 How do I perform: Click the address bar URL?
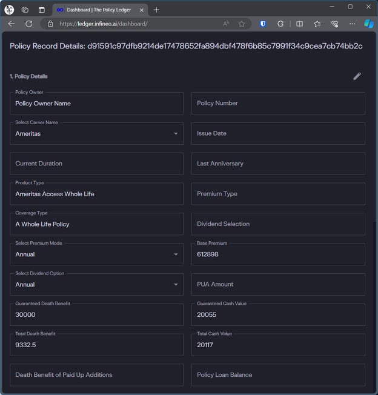(x=103, y=24)
